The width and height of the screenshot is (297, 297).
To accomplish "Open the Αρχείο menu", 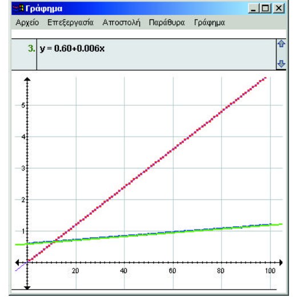I will click(27, 22).
